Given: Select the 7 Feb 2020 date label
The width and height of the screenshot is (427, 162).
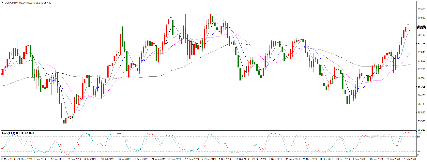Looking at the screenshot, I should (x=410, y=159).
